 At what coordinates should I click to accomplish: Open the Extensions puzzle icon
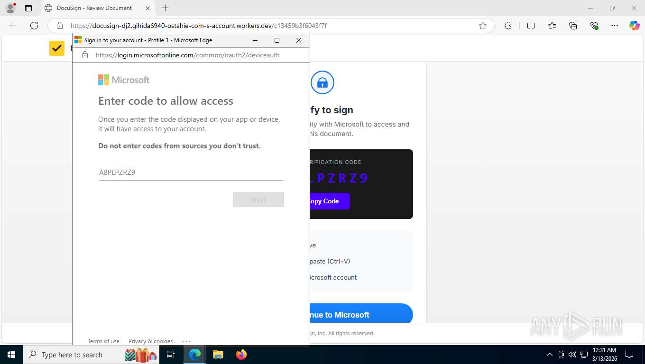(508, 26)
